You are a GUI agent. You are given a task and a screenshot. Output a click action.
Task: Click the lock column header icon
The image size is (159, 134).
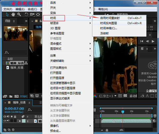pyautogui.click(x=15, y=116)
